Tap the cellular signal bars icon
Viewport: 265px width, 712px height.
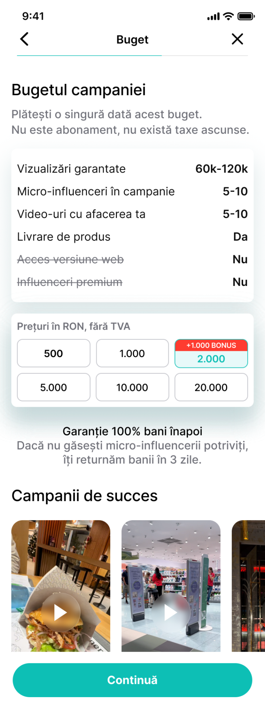pos(214,17)
